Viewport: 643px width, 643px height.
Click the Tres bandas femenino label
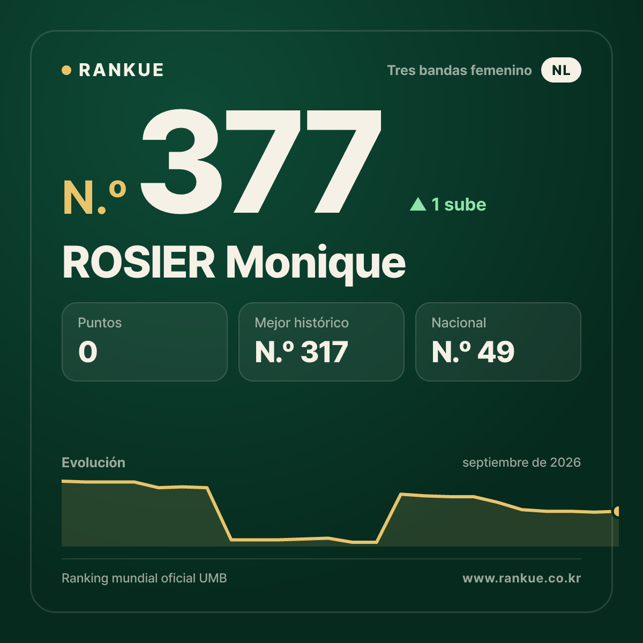tap(459, 70)
